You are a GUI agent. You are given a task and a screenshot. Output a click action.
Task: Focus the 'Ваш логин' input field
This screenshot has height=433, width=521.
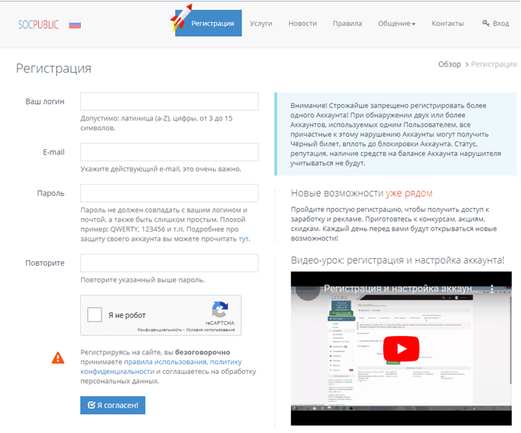click(169, 101)
